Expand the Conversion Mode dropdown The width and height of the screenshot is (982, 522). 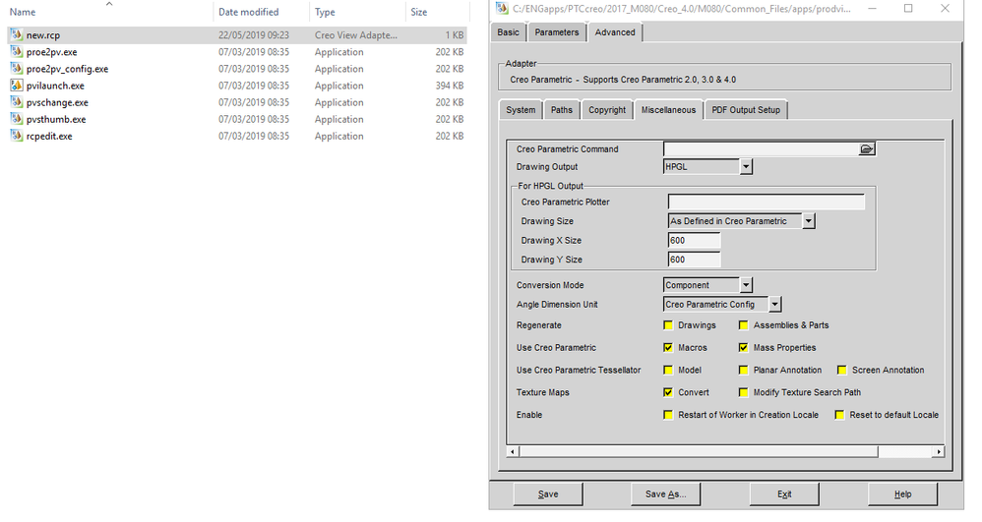pos(746,285)
